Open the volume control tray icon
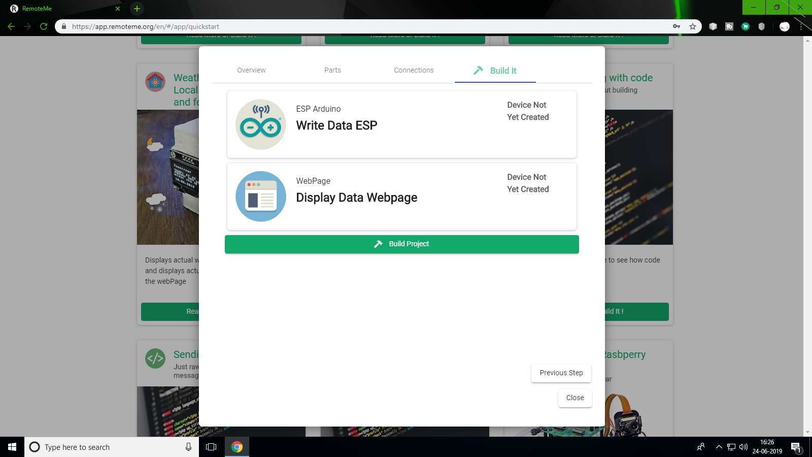This screenshot has height=457, width=812. coord(743,447)
